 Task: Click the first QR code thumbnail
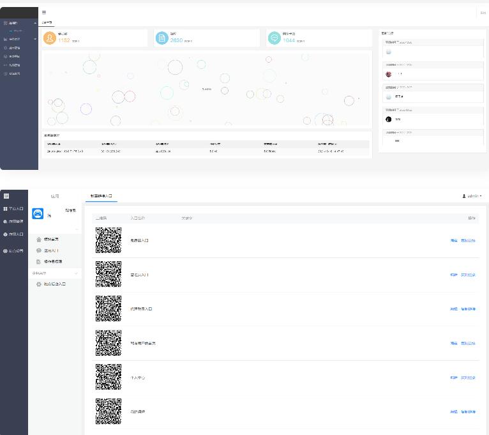108,240
